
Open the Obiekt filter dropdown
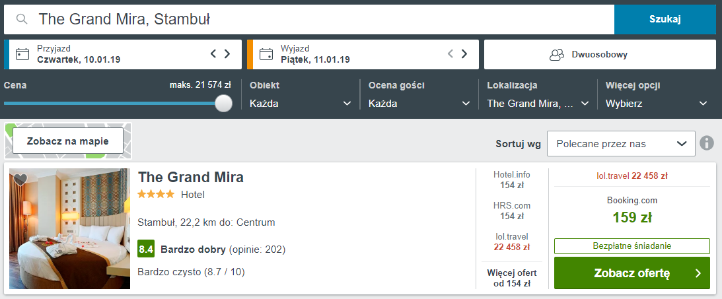301,104
